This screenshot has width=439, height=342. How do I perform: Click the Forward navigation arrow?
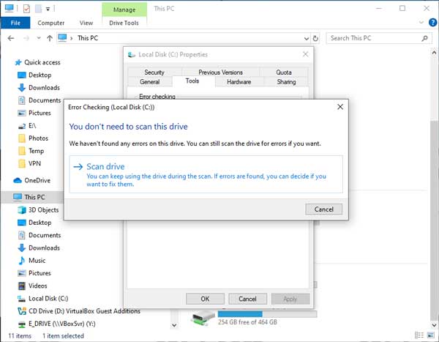tap(26, 38)
